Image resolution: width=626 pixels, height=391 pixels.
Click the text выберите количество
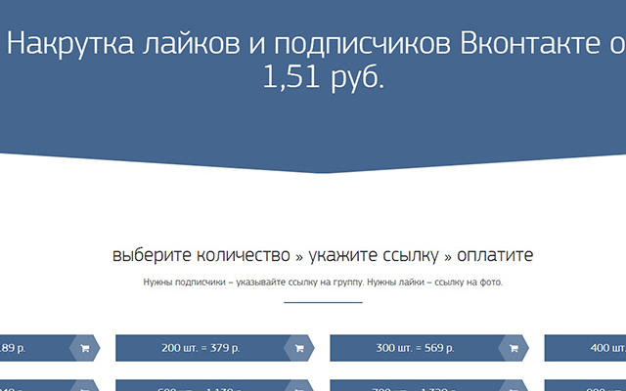201,255
